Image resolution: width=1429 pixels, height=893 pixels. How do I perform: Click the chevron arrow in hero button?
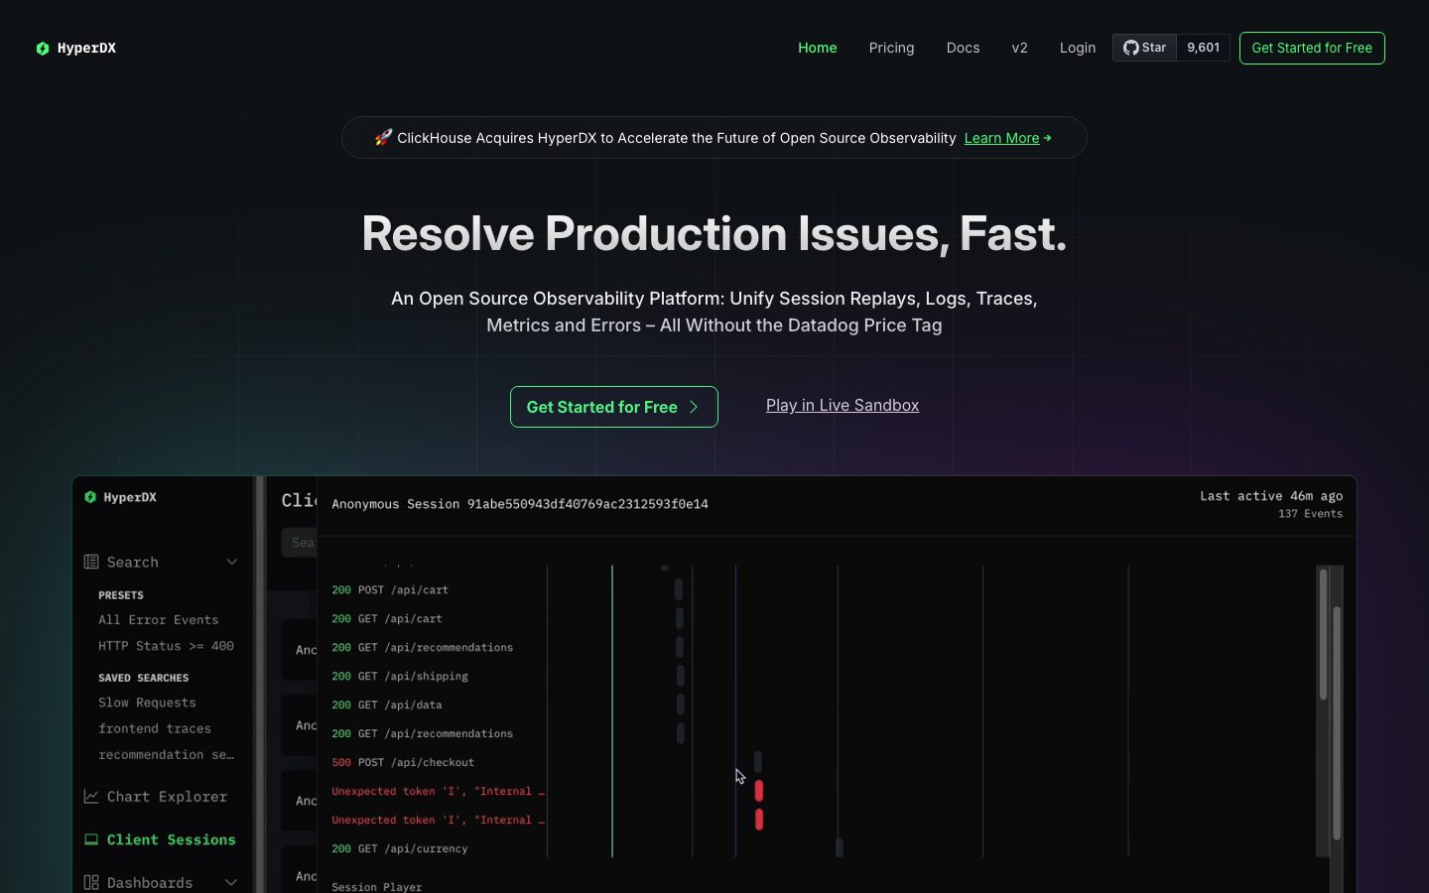pyautogui.click(x=694, y=407)
